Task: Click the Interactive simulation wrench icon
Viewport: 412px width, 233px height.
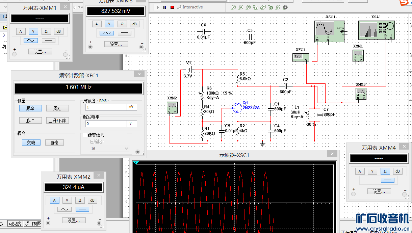Action: [x=179, y=7]
